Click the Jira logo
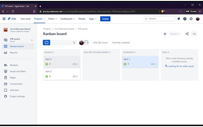This screenshot has height=127, width=203. click(11, 19)
